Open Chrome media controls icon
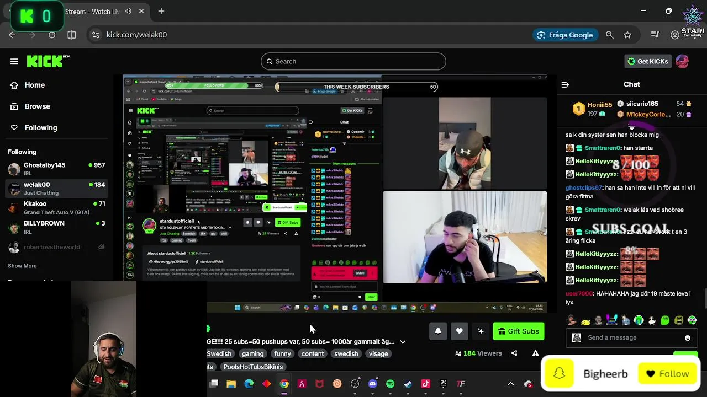Viewport: 707px width, 397px height. pos(655,35)
